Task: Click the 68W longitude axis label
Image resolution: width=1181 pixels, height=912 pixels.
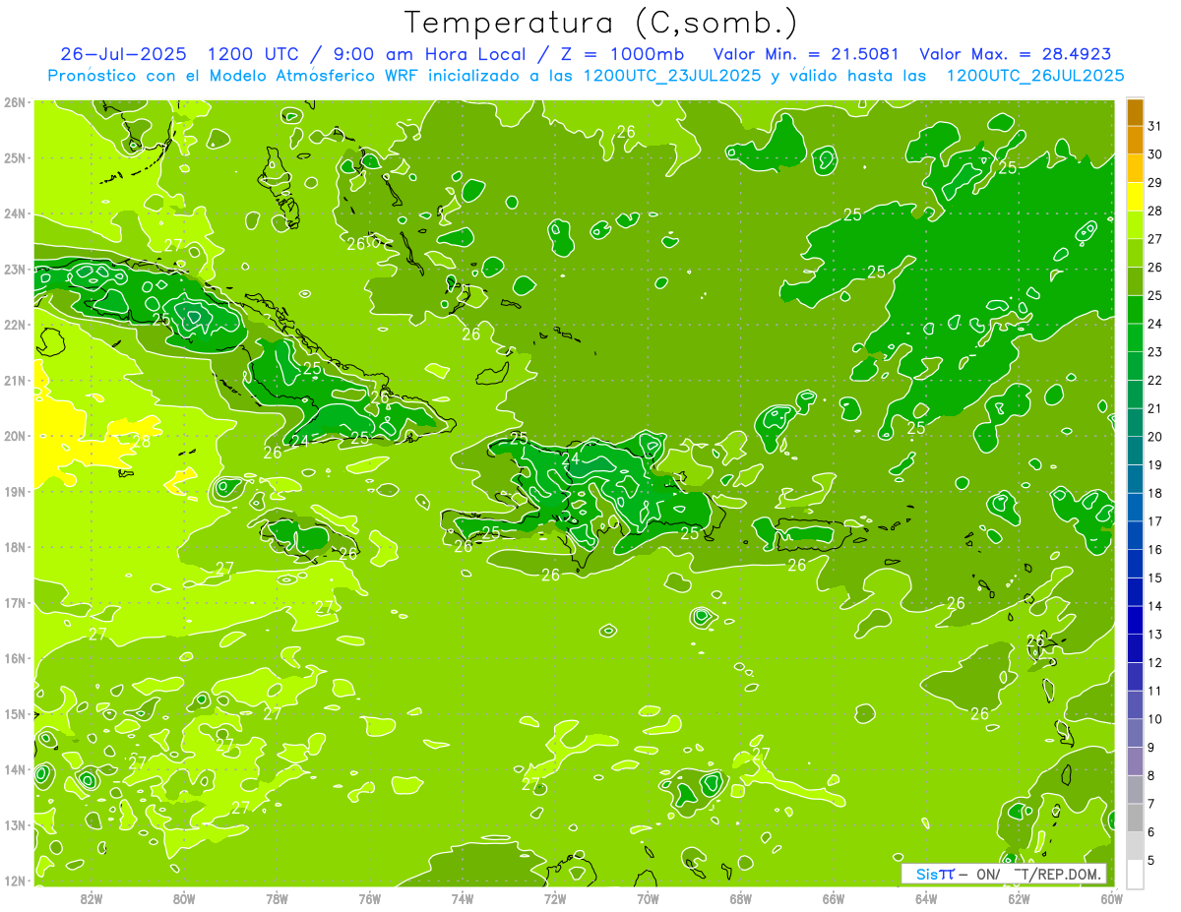Action: click(740, 898)
